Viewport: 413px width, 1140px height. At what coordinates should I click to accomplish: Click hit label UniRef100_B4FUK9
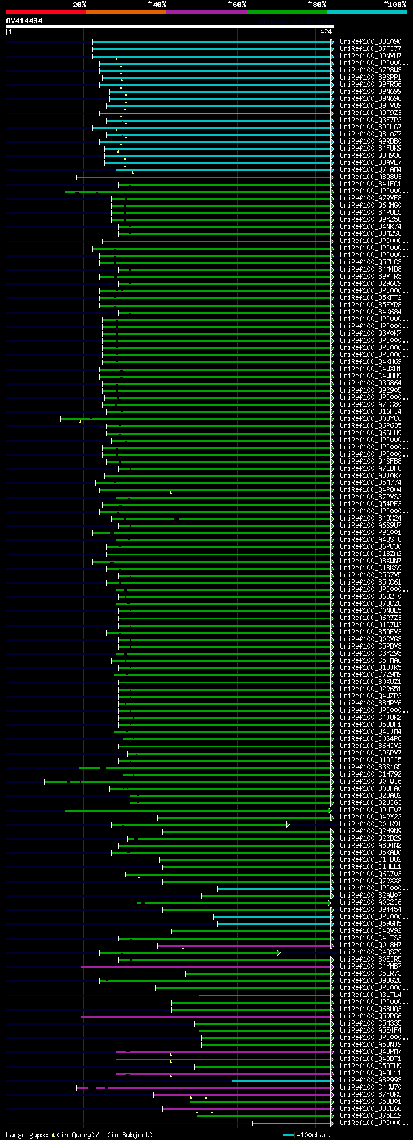370,149
